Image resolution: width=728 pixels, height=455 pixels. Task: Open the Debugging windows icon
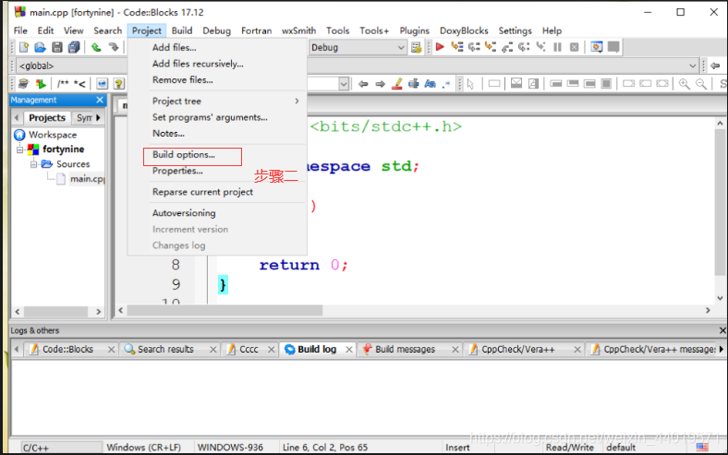coord(597,47)
